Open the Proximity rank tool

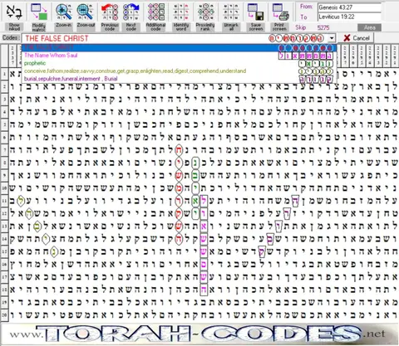coord(205,12)
